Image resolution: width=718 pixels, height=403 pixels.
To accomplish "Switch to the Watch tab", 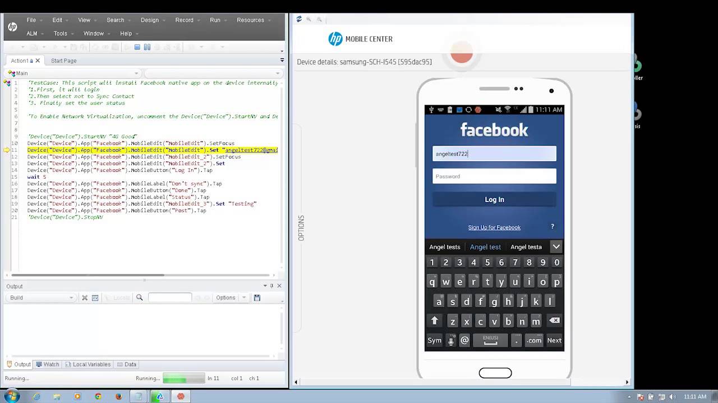I will pyautogui.click(x=47, y=364).
